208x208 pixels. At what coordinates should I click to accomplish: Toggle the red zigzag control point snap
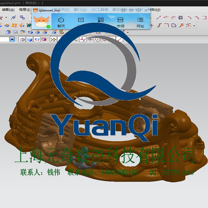click(x=83, y=39)
